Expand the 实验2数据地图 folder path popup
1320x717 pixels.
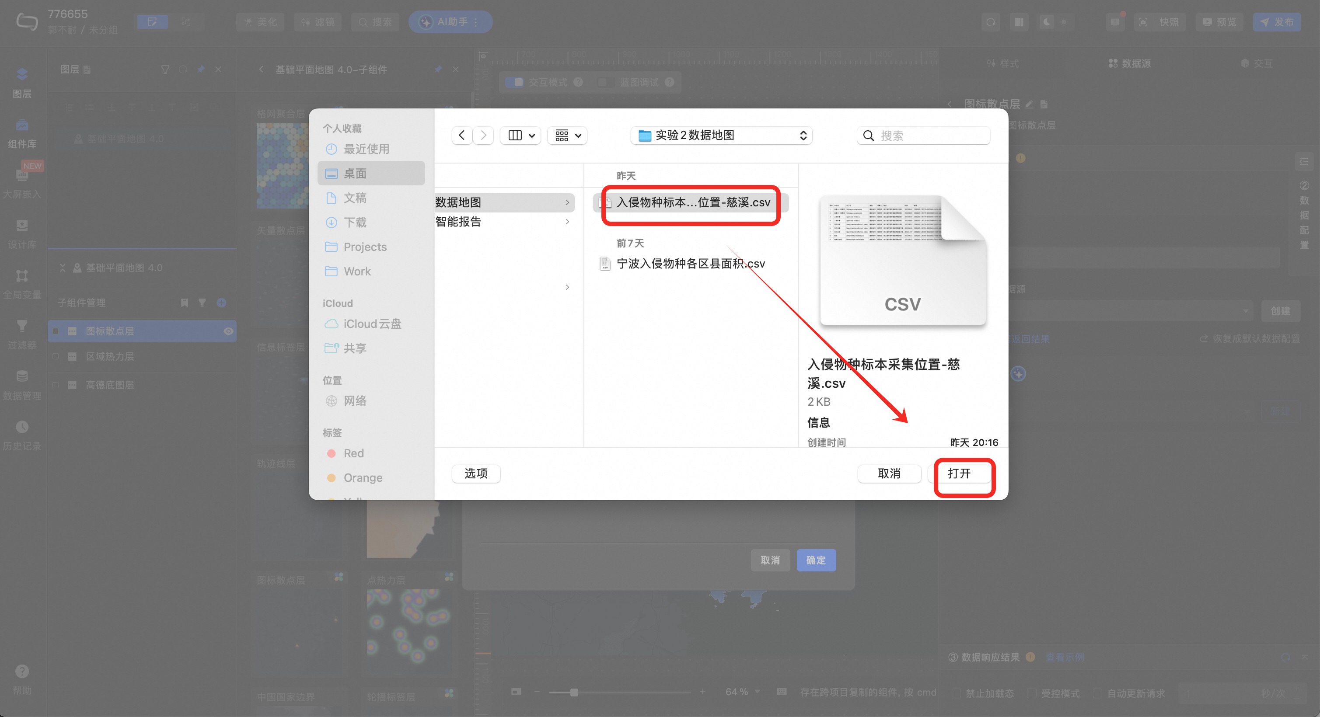click(722, 136)
